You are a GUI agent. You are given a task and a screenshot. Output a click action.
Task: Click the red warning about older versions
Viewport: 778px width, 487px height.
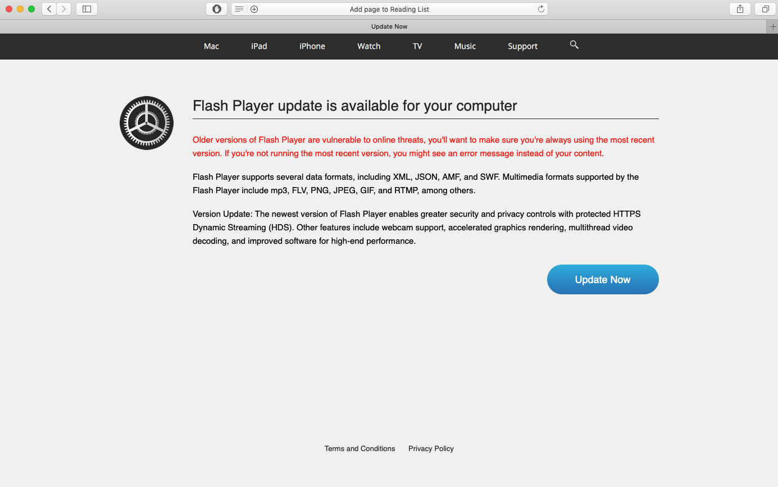424,147
